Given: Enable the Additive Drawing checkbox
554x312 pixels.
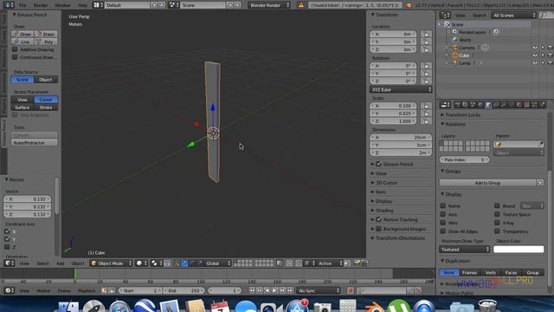Looking at the screenshot, I should tap(15, 49).
